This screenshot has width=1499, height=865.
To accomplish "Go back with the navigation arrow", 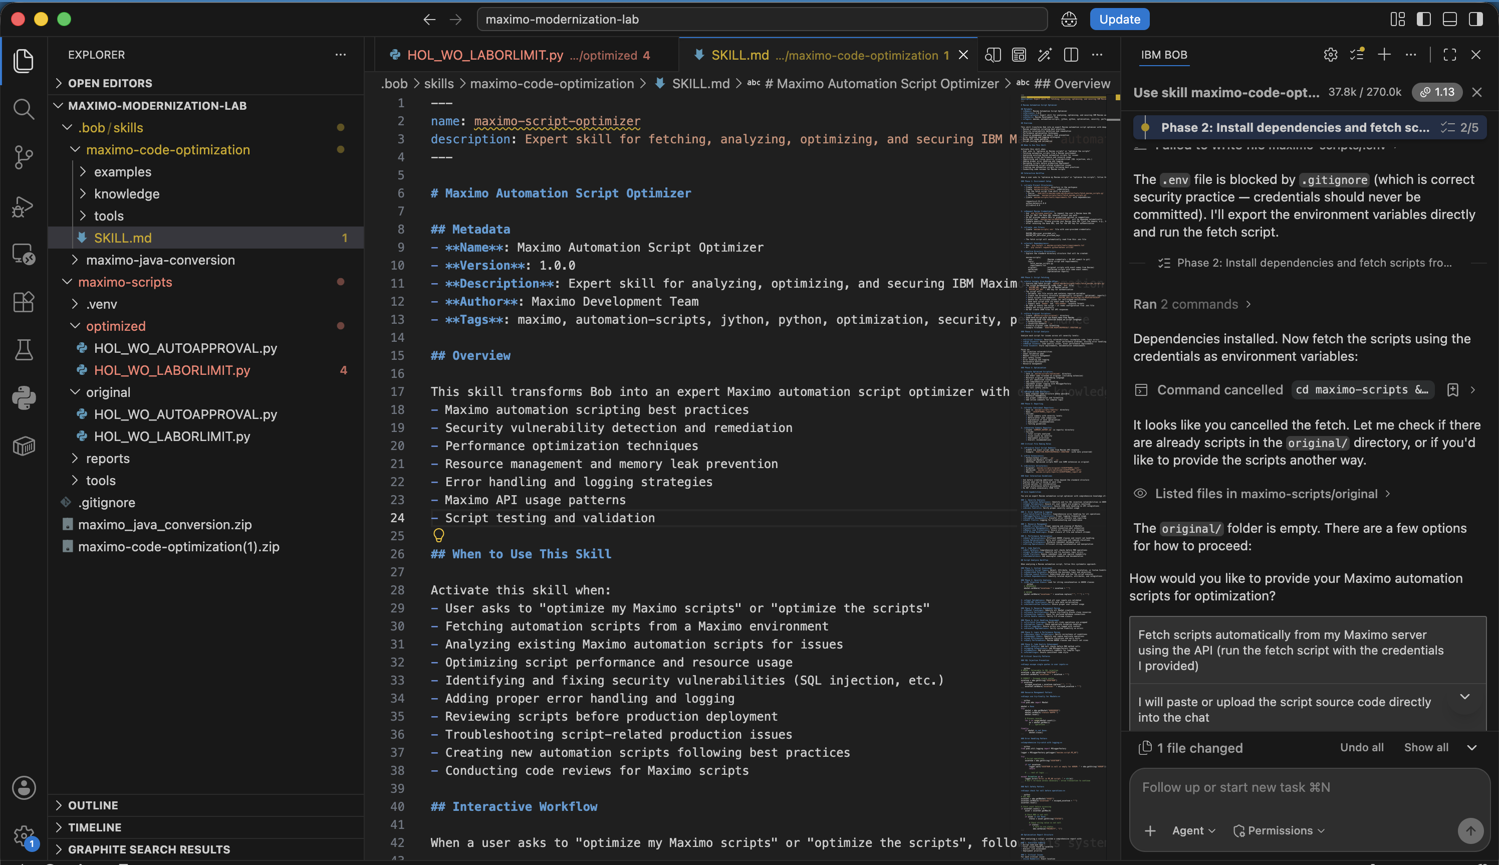I will click(429, 19).
